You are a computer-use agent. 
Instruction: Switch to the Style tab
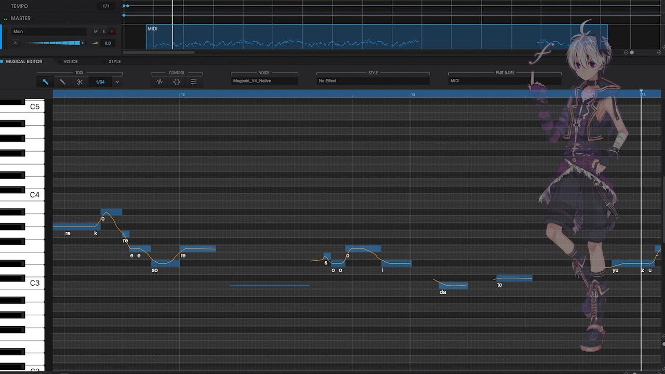(115, 61)
